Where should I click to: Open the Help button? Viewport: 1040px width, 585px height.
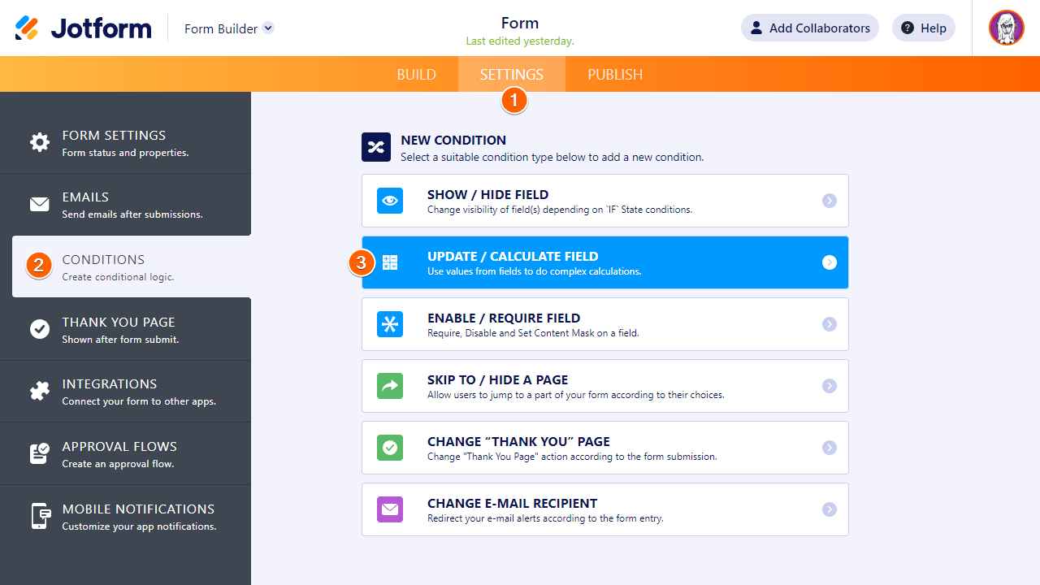click(x=924, y=28)
